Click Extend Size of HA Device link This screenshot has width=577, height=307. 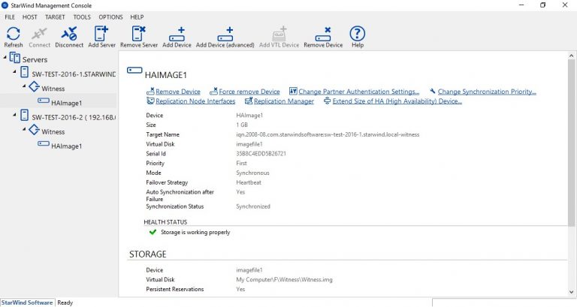[x=397, y=101]
